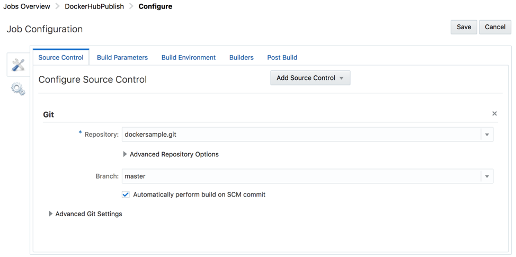
Task: Open the Builders tab
Action: coord(242,57)
